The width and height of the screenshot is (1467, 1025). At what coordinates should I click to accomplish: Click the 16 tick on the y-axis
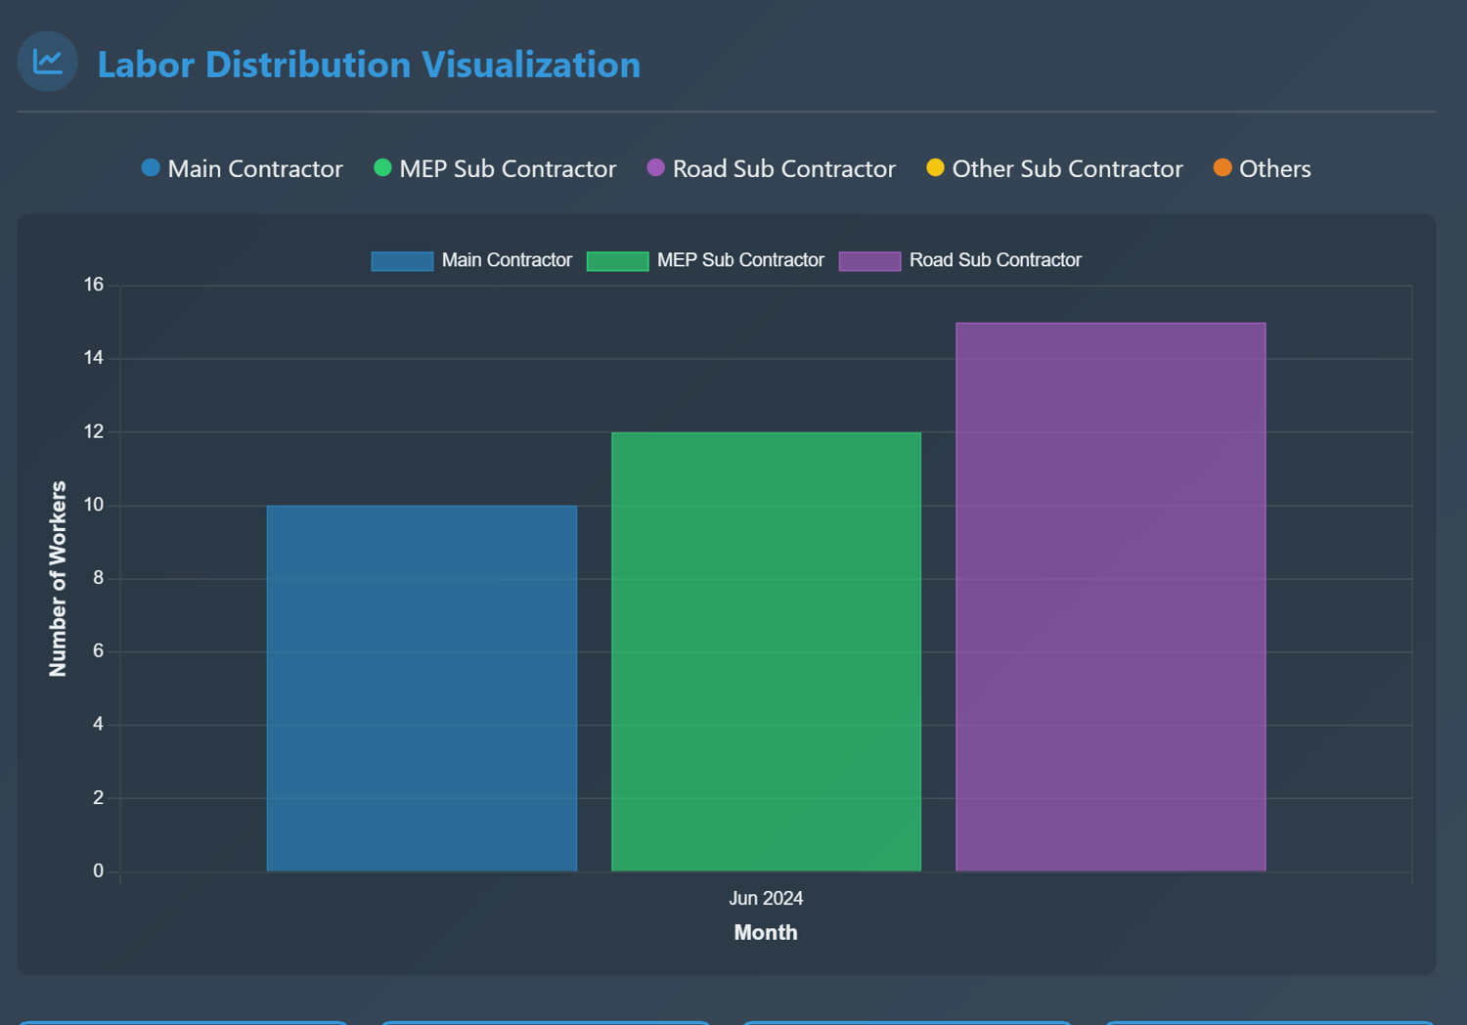[x=94, y=285]
